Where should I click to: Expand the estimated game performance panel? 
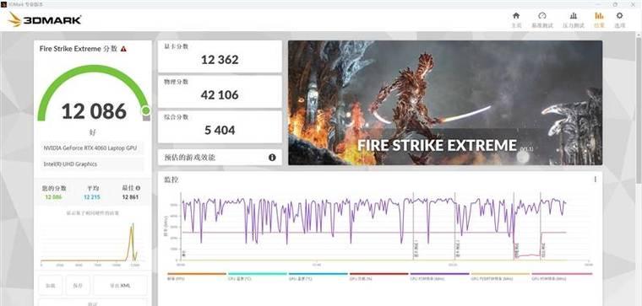pyautogui.click(x=220, y=158)
